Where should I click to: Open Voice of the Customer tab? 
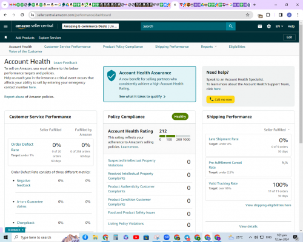click(25, 51)
